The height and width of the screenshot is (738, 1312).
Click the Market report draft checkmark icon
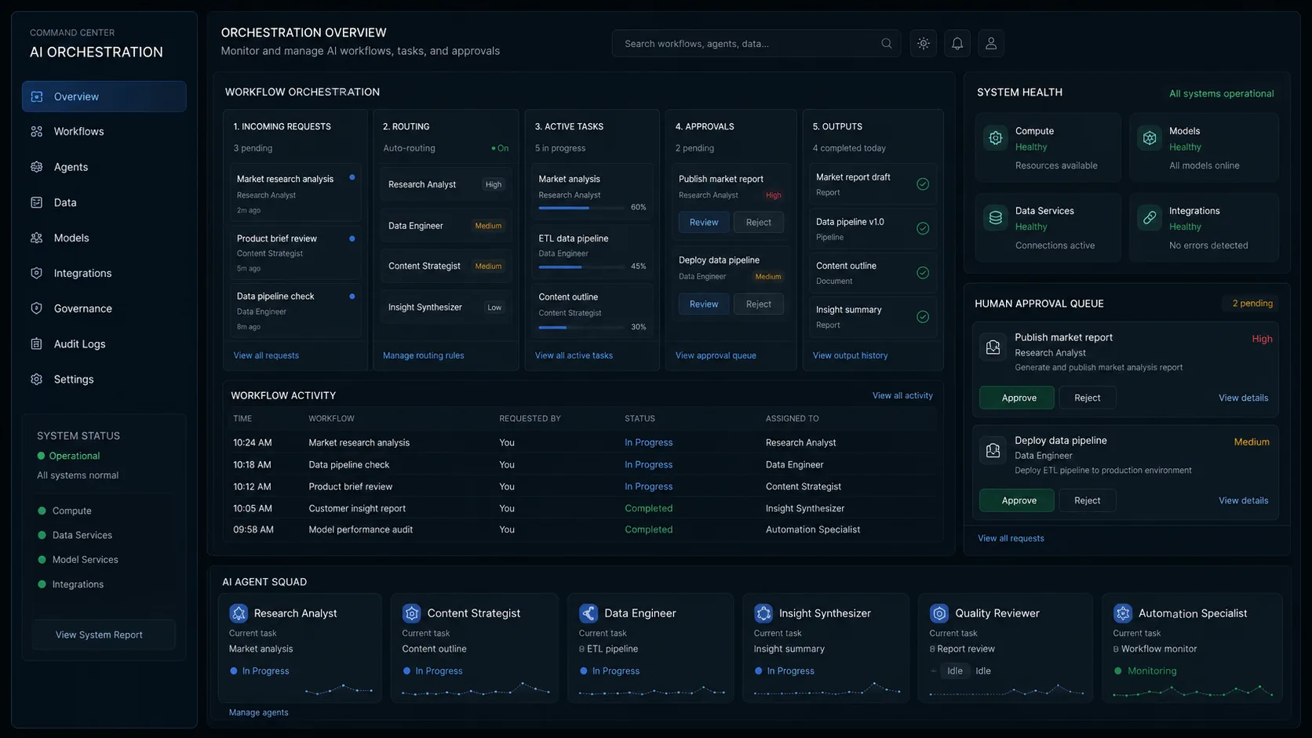[x=923, y=184]
